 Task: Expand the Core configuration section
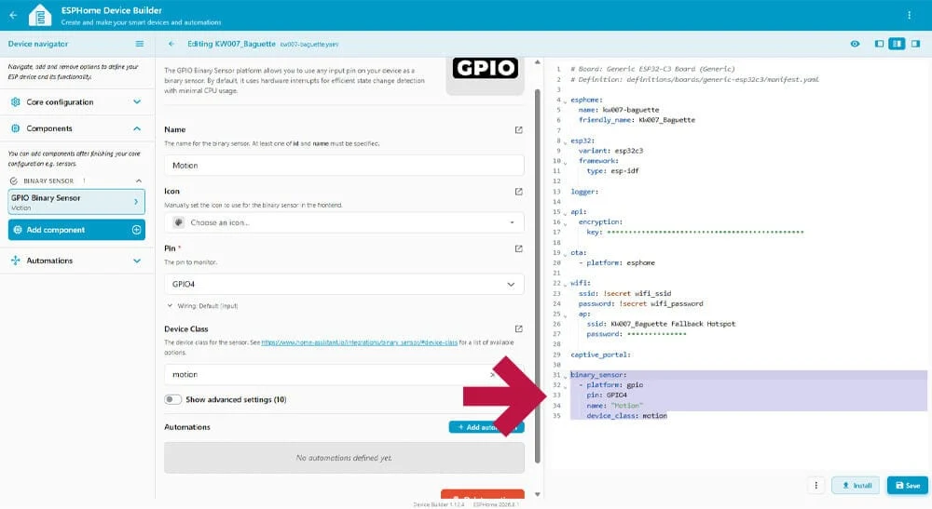[77, 102]
